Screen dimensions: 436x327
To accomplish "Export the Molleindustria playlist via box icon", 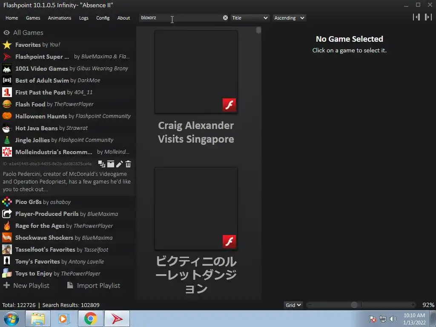I will pos(111,164).
